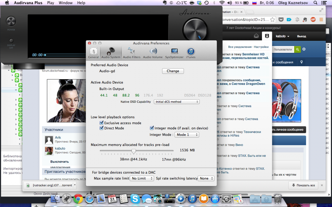
Task: Open the Integer Mode dropdown showing Mode 1
Action: pos(187,135)
